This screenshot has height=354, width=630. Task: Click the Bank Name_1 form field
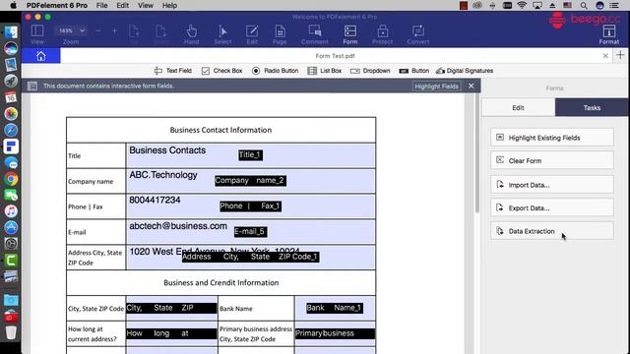pos(335,308)
